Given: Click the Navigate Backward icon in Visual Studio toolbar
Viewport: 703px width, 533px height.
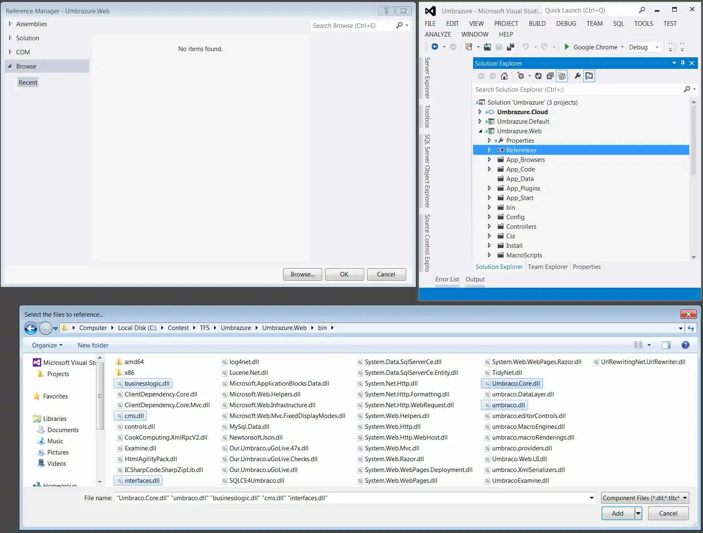Looking at the screenshot, I should 435,47.
